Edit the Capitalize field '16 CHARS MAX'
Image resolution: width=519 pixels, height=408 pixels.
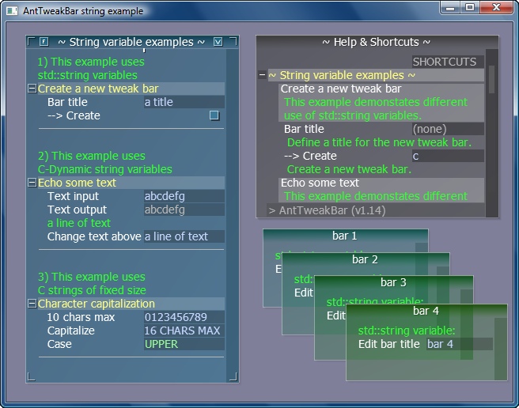pos(184,331)
